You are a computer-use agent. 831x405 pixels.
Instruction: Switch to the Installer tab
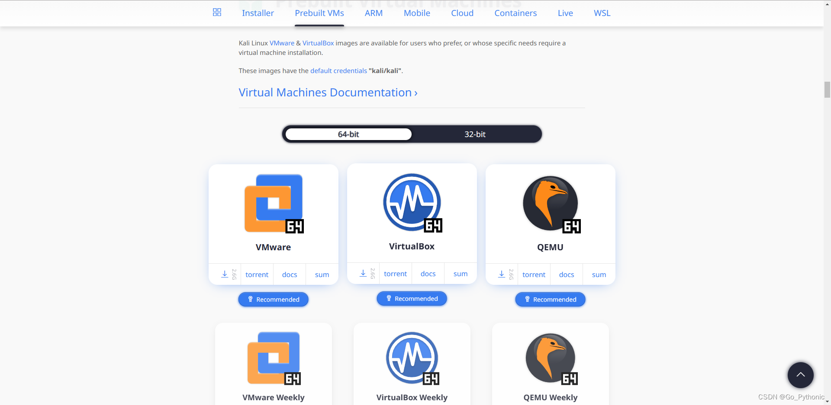(x=258, y=13)
